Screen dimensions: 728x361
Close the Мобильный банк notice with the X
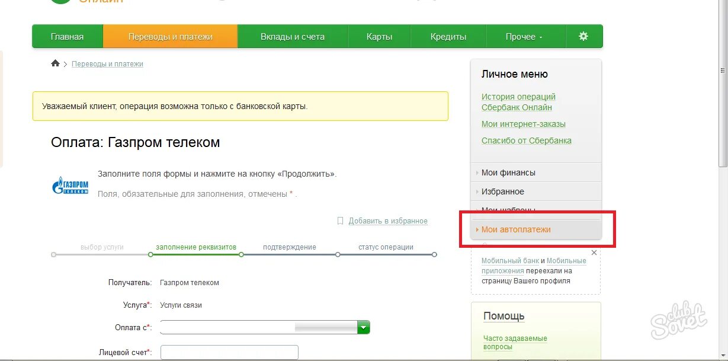coord(594,253)
